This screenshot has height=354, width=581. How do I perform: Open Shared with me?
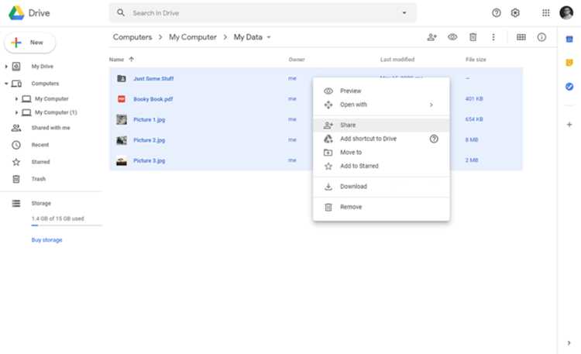pos(50,128)
